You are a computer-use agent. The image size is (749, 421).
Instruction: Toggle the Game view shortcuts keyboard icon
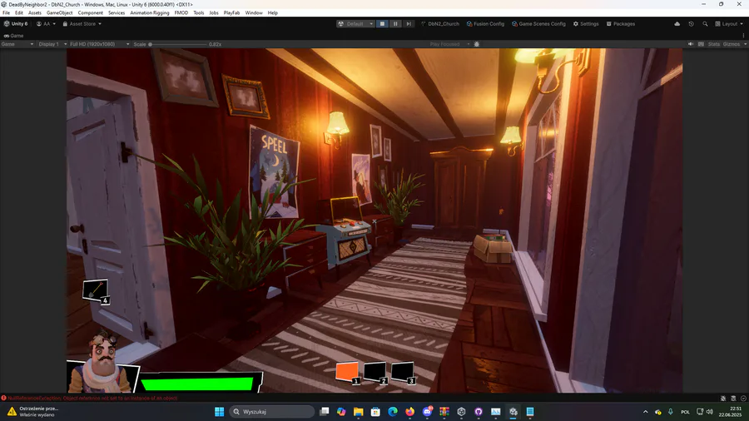point(701,44)
